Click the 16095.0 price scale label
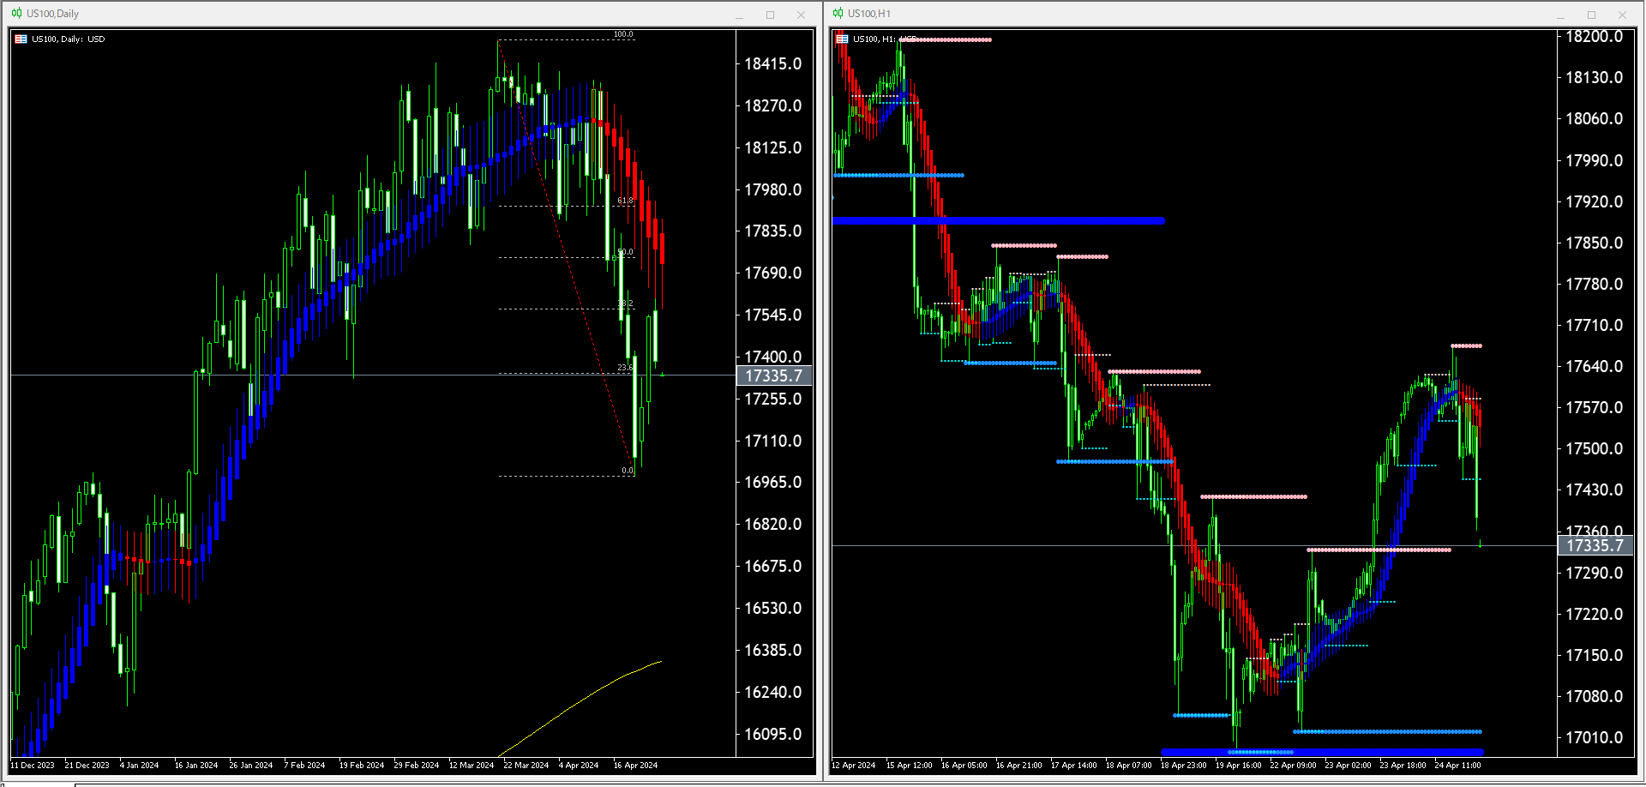Viewport: 1646px width, 787px height. pos(773,734)
